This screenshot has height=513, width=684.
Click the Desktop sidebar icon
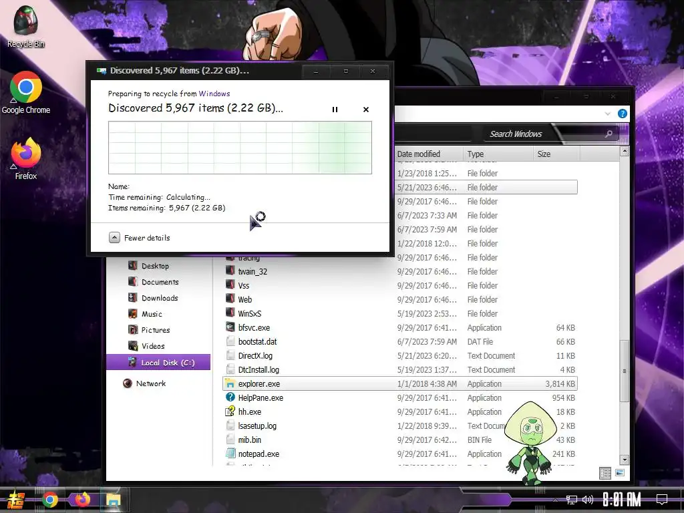[133, 265]
